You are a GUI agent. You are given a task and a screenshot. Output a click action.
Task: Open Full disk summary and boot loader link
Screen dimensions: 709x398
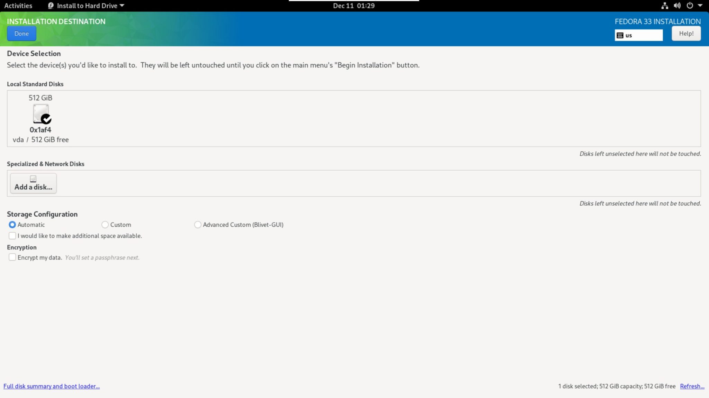pos(51,386)
